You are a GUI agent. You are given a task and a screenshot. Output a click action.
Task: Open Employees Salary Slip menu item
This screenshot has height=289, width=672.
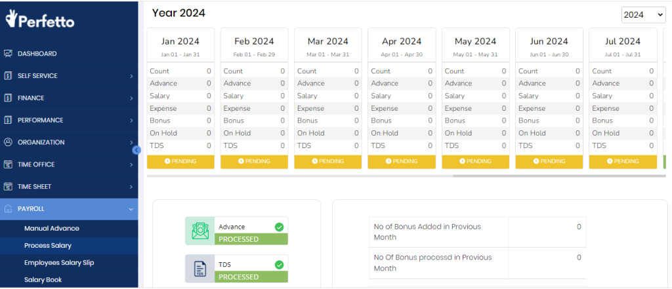point(59,263)
